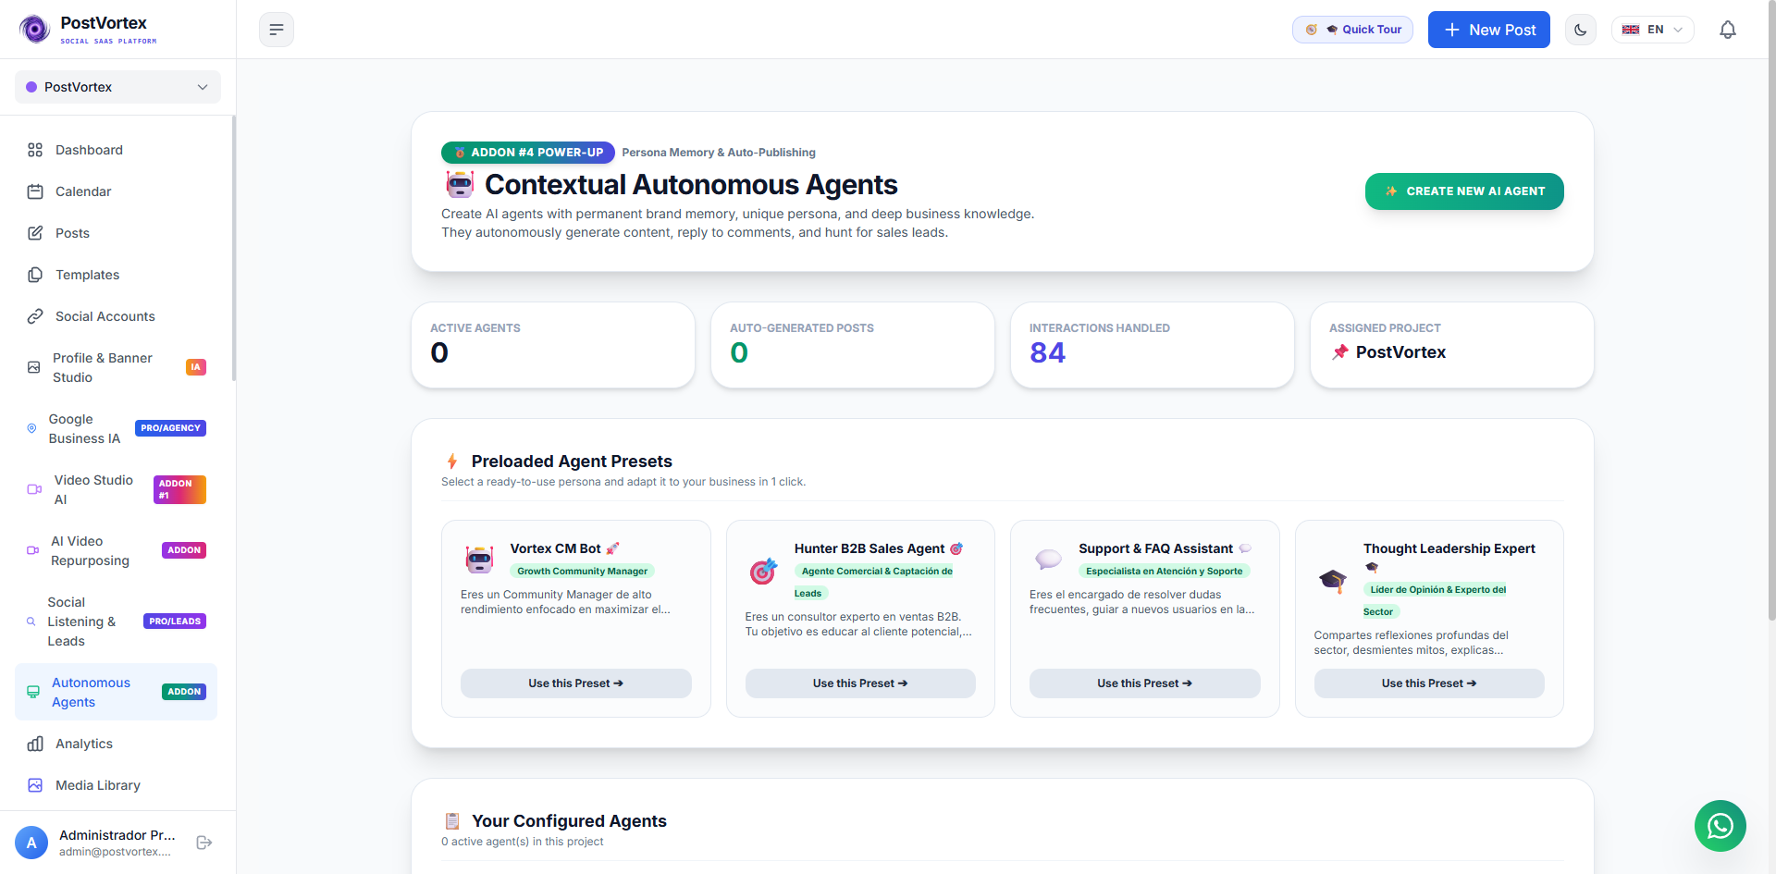Expand the PostVortex project selector
The width and height of the screenshot is (1776, 874).
pos(117,87)
